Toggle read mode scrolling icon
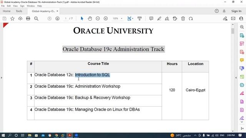This screenshot has height=138, width=246. [x=140, y=18]
